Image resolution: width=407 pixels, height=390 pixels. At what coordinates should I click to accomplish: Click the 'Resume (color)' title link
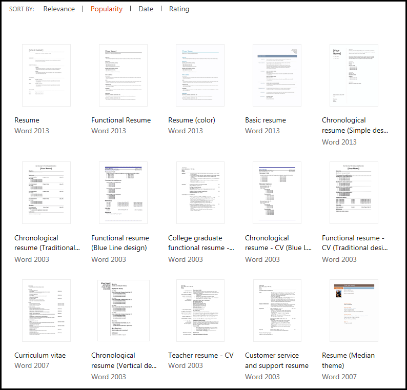(x=192, y=120)
